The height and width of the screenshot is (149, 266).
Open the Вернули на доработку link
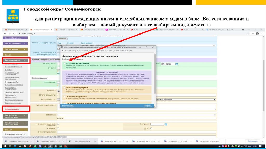pyautogui.click(x=14, y=92)
